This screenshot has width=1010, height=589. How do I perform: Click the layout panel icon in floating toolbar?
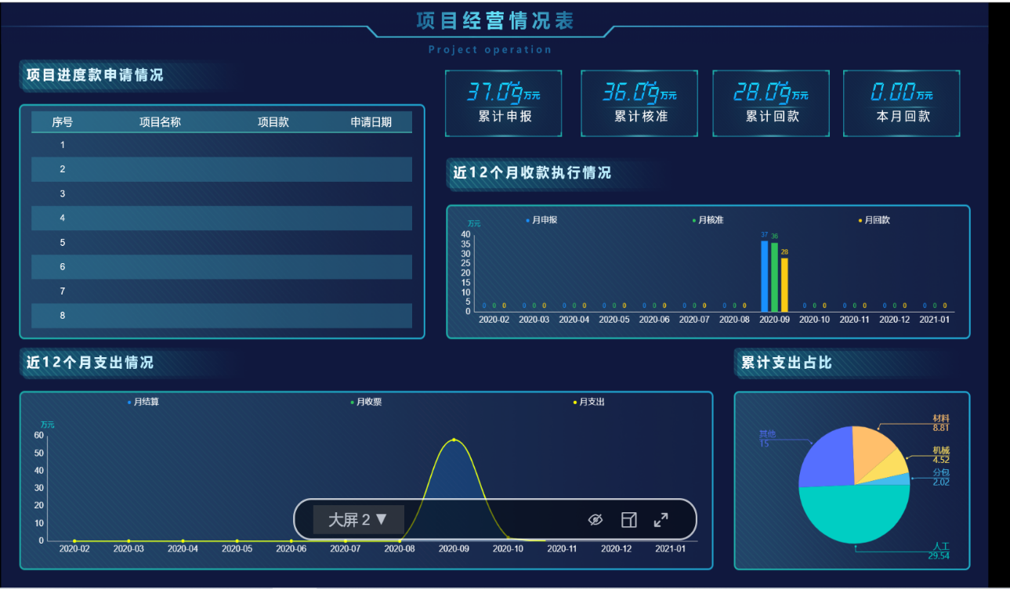(x=628, y=520)
